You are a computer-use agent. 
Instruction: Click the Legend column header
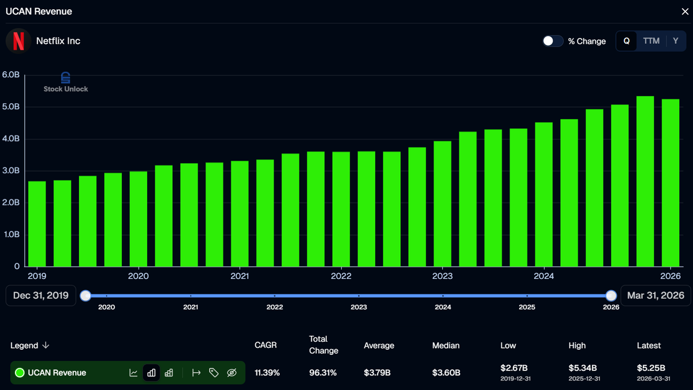24,346
